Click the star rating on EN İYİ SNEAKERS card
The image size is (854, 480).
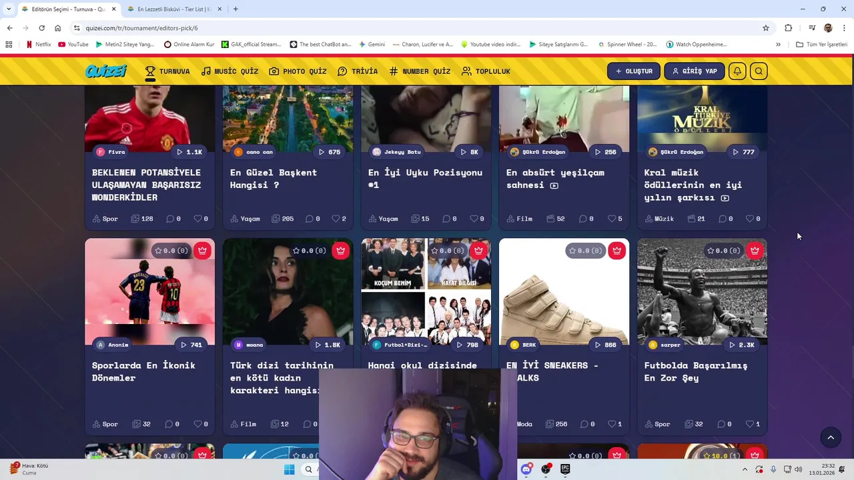pos(585,251)
